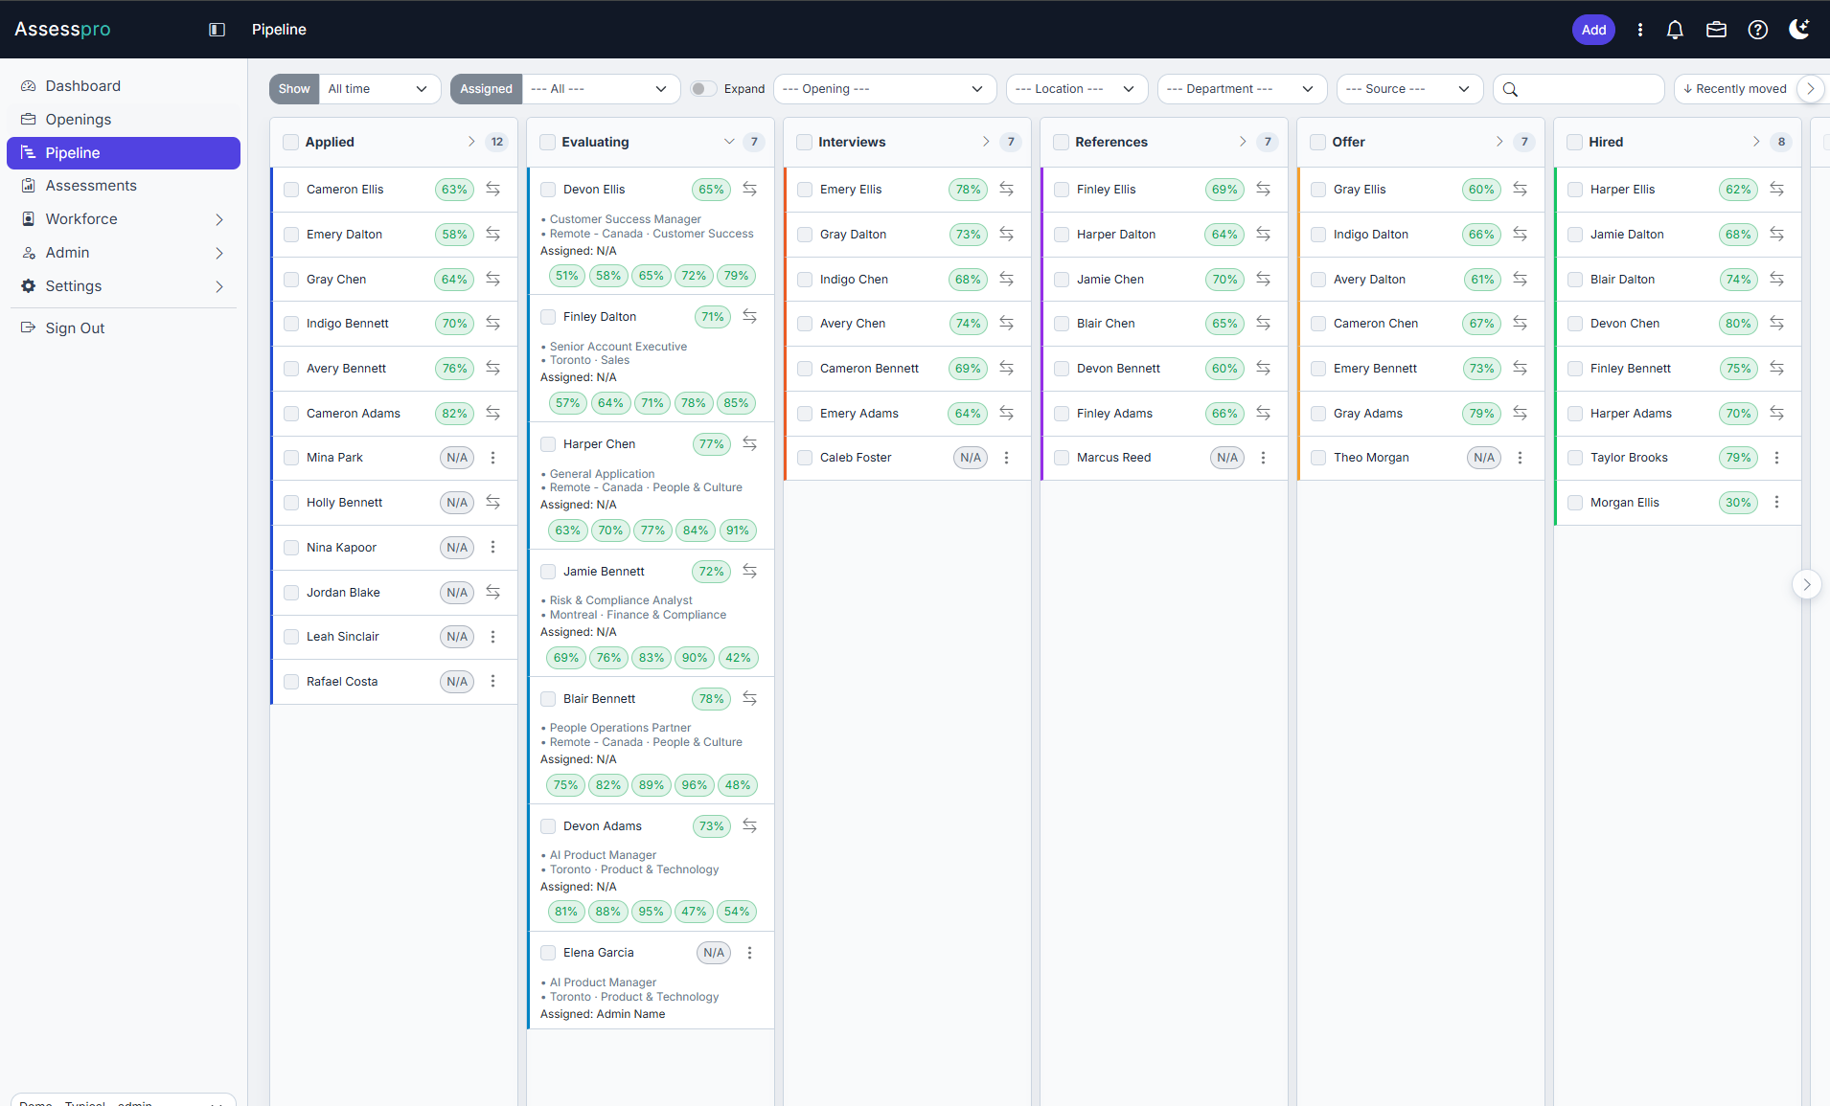This screenshot has height=1106, width=1830.
Task: Collapse the Evaluating column chevron
Action: pos(729,142)
